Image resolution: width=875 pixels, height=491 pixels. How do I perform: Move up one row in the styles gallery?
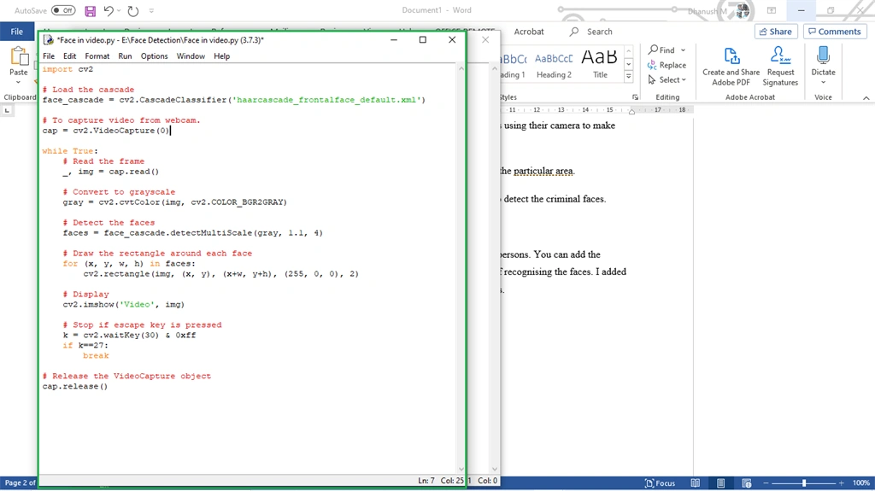point(629,50)
